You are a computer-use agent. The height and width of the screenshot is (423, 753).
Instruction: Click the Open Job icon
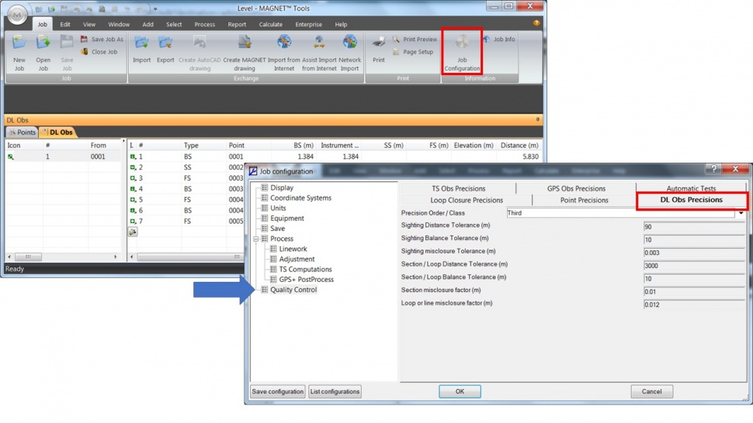(43, 43)
